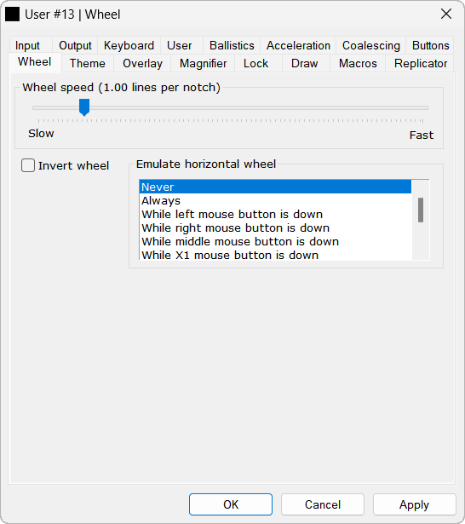Click the black app icon in title bar
Screen dimensions: 465x524
[13, 14]
